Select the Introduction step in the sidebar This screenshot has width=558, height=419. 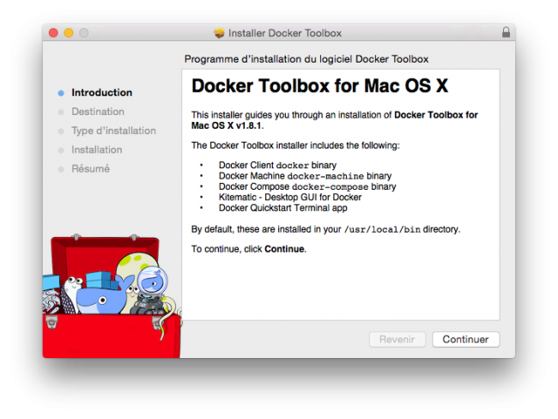pyautogui.click(x=101, y=93)
